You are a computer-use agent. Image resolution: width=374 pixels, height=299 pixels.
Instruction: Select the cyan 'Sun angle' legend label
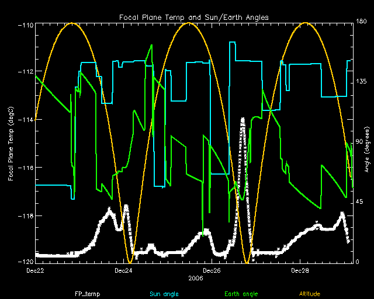tap(164, 294)
